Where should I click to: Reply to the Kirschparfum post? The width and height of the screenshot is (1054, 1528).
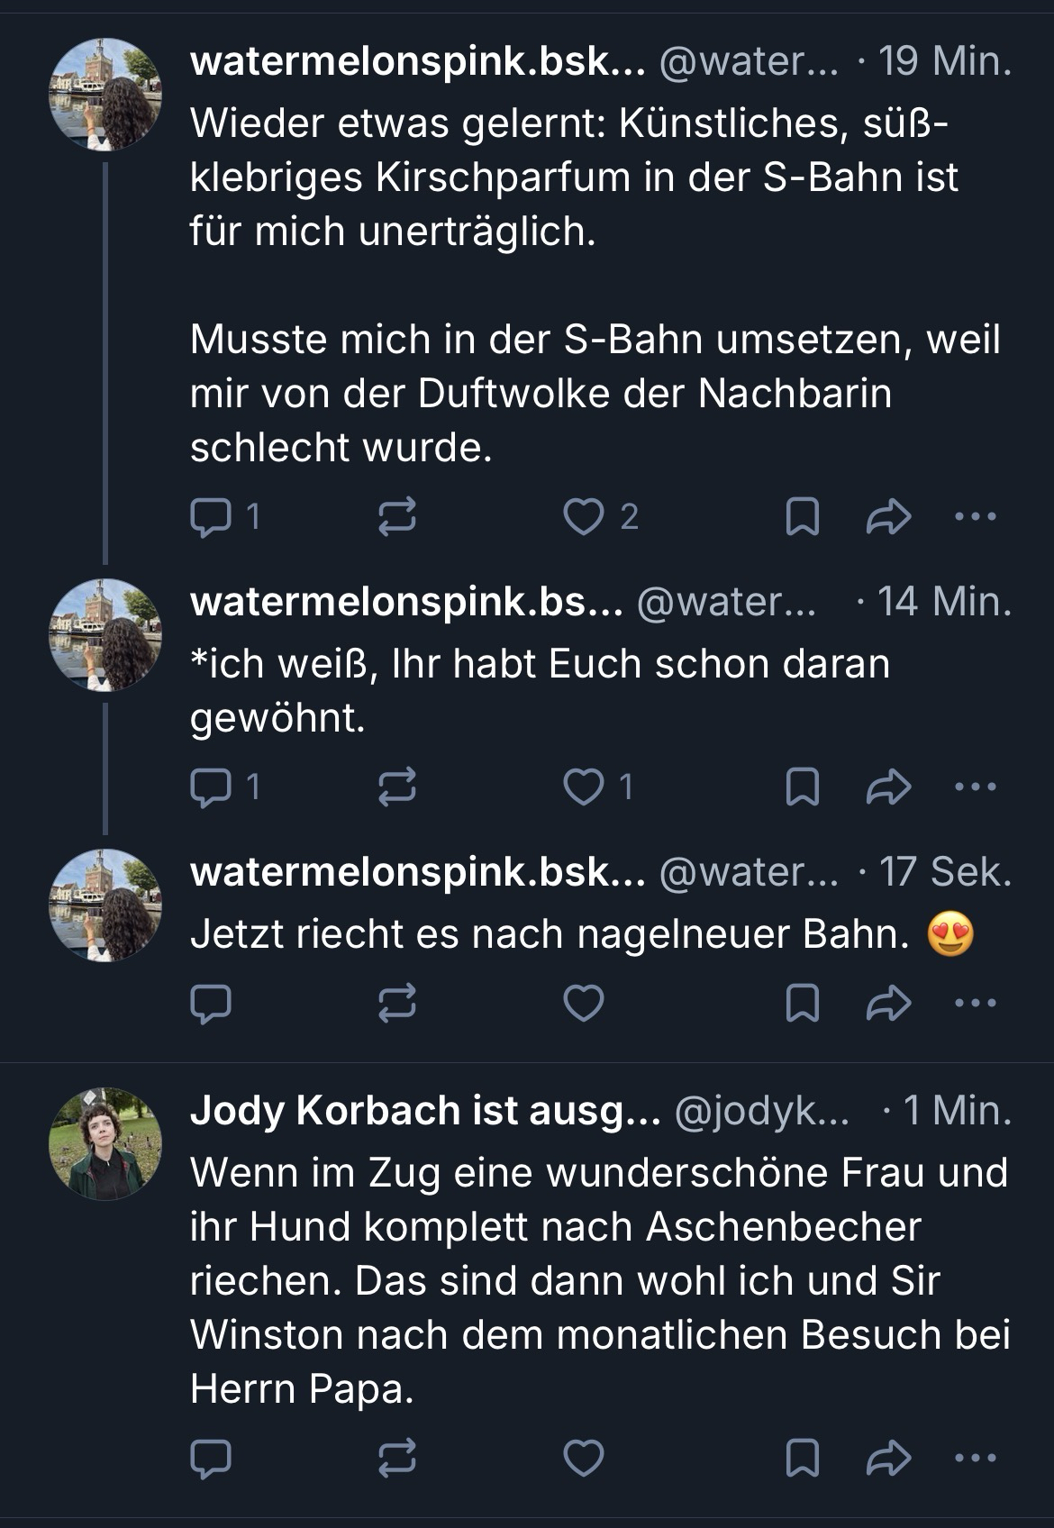pyautogui.click(x=213, y=517)
